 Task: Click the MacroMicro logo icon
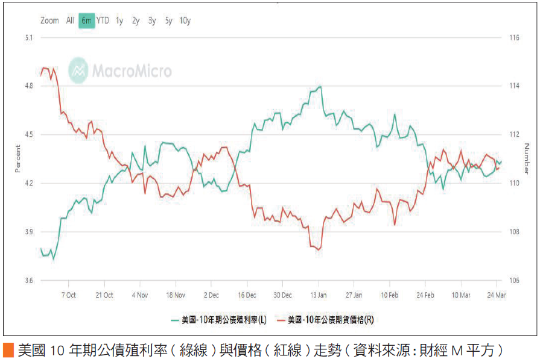78,70
